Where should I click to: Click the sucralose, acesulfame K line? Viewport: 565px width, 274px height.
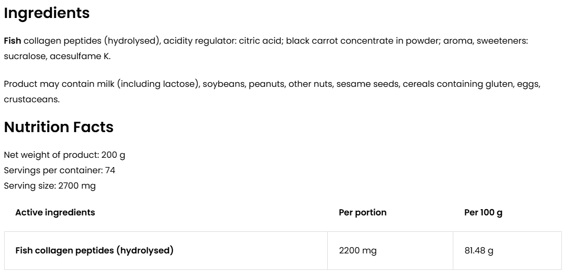coord(57,57)
